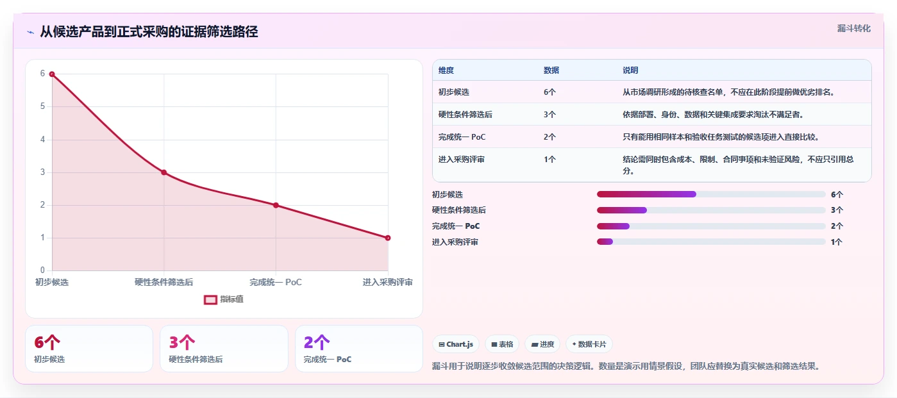The image size is (897, 398).
Task: Click the 2个 完成统一 PoC data card
Action: coord(359,349)
